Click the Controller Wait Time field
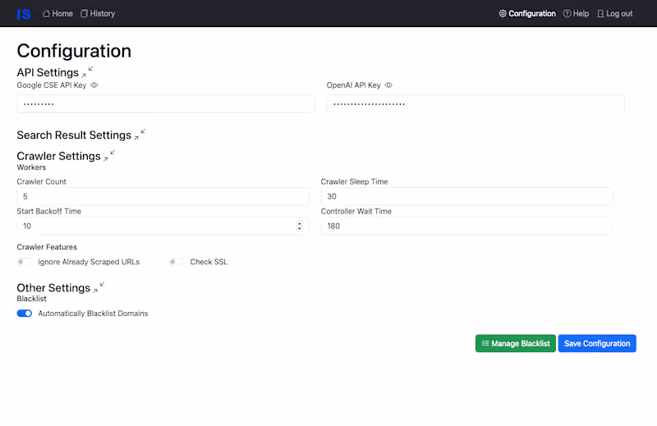Image resolution: width=657 pixels, height=426 pixels. pyautogui.click(x=466, y=226)
